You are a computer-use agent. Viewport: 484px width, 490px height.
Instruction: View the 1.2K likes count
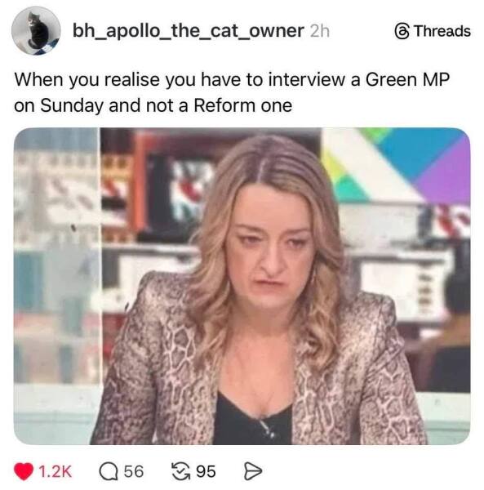tap(56, 471)
